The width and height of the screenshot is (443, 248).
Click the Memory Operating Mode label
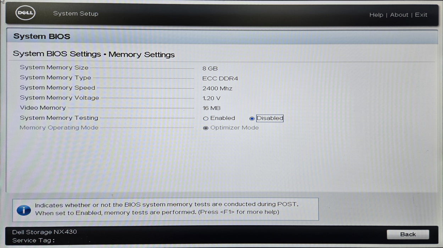click(x=59, y=128)
